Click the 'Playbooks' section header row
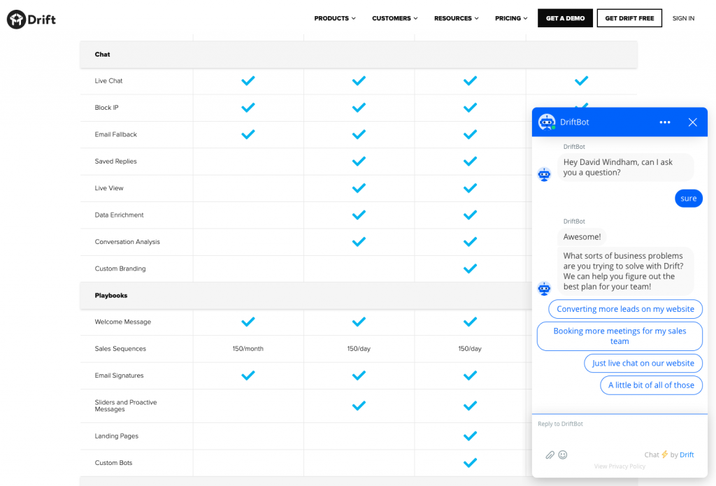This screenshot has height=486, width=716. [x=306, y=296]
